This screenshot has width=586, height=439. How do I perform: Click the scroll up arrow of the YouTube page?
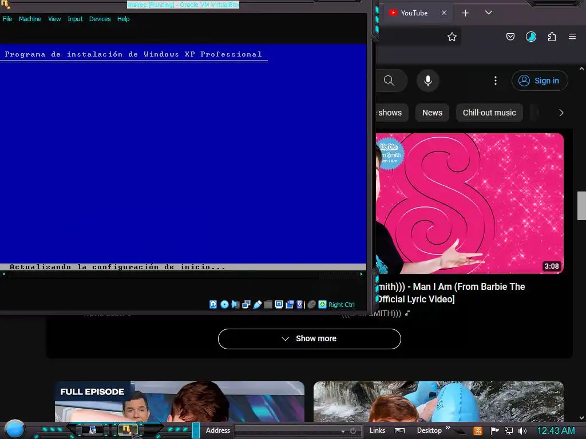[x=581, y=69]
